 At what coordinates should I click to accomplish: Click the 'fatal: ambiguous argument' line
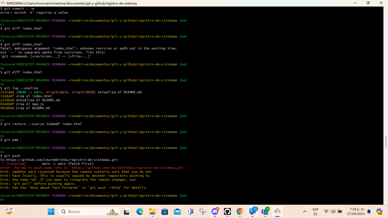[x=89, y=48]
